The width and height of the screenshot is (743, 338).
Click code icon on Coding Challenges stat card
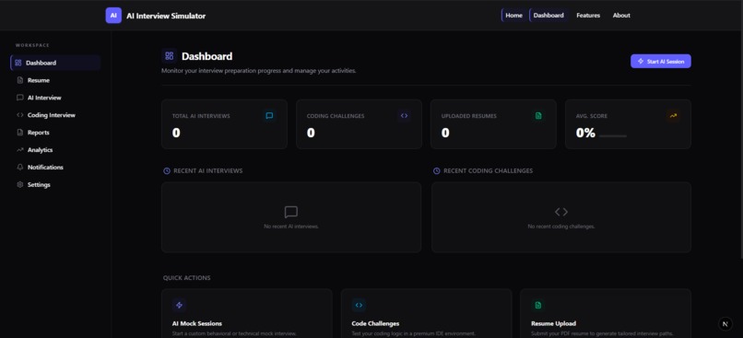point(404,115)
